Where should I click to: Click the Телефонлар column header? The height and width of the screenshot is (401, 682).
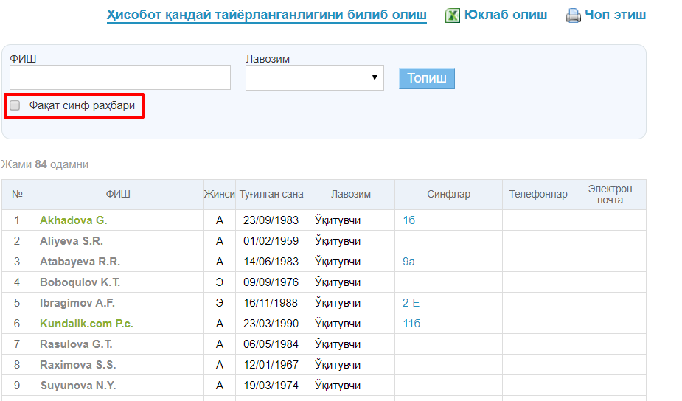(x=538, y=195)
